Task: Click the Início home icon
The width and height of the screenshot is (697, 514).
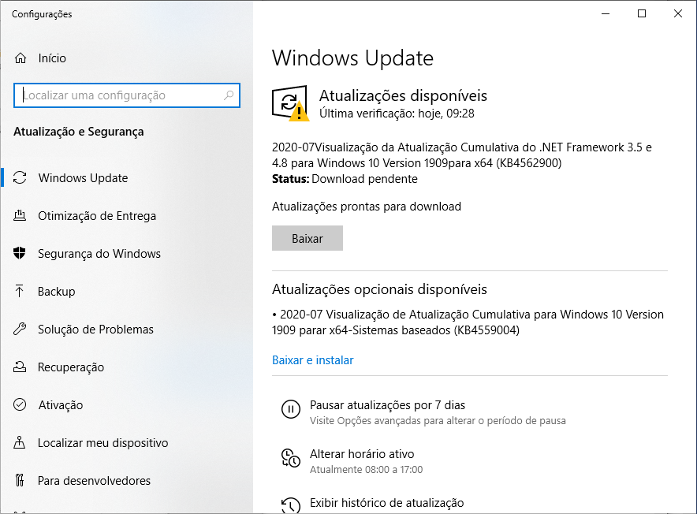Action: 20,58
